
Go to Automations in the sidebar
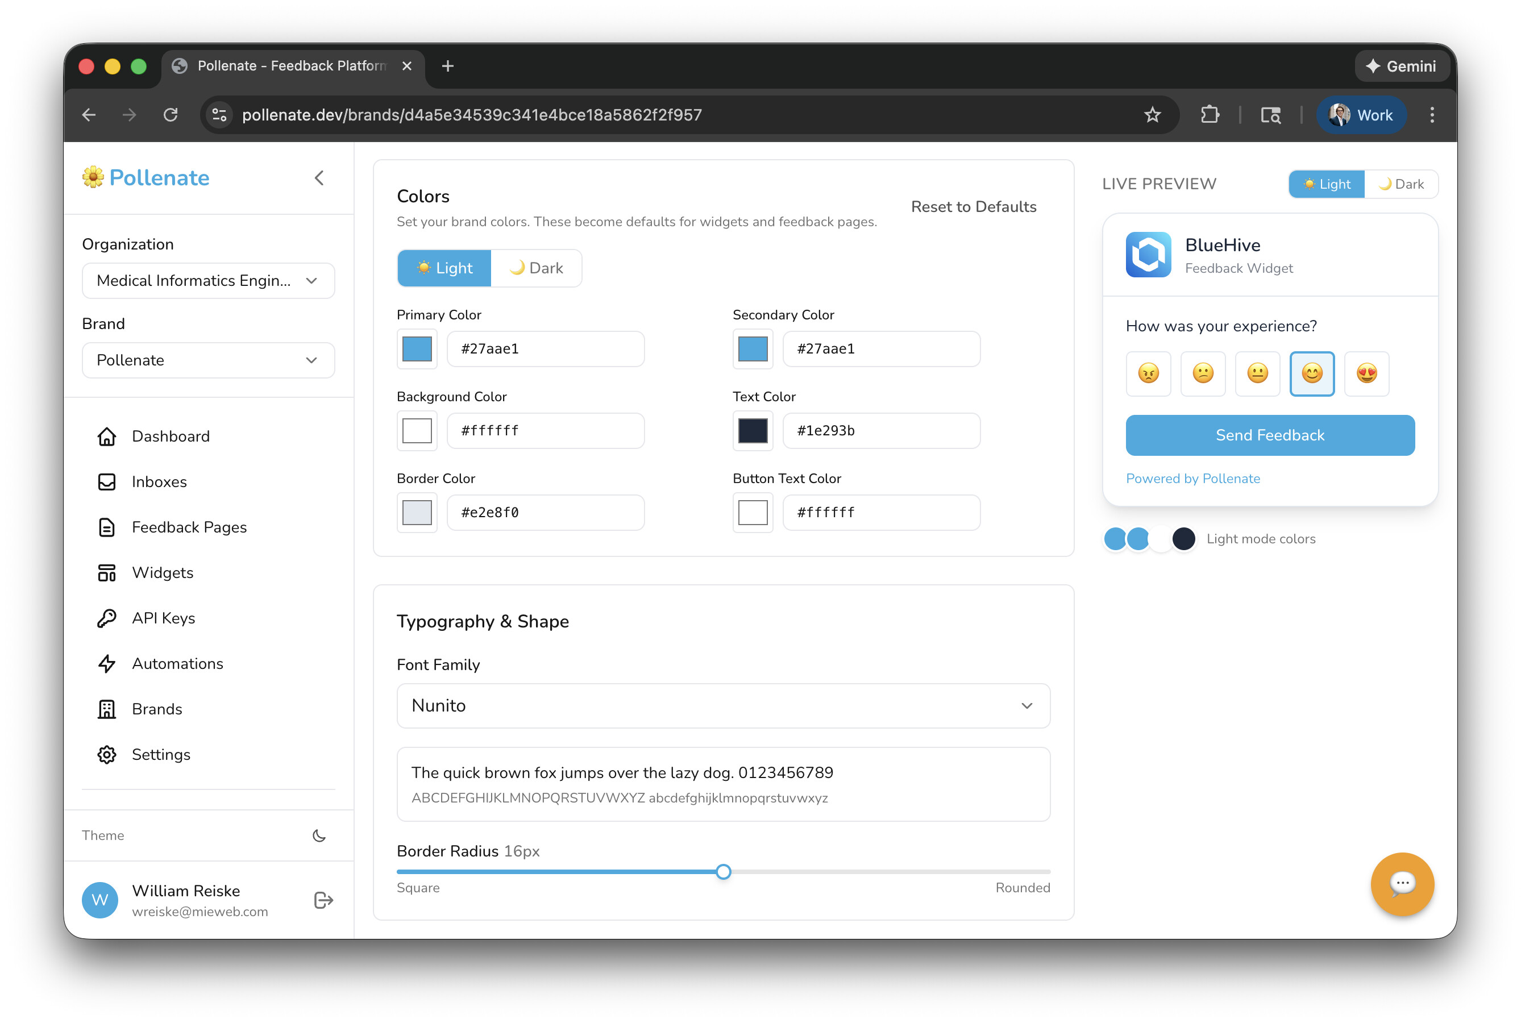[x=177, y=663]
